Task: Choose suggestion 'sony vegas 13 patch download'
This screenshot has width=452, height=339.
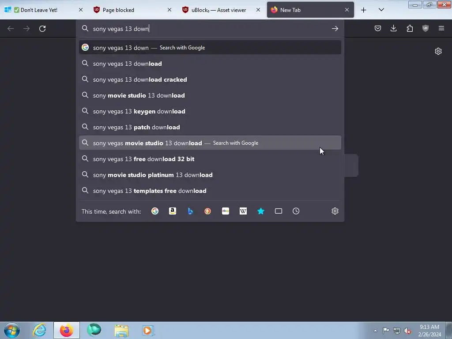Action: 210,127
